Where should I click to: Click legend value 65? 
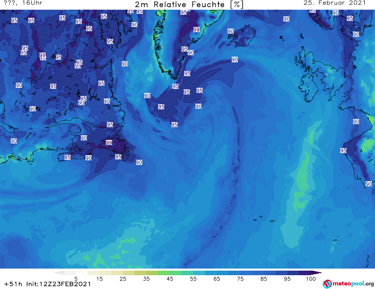[217, 279]
